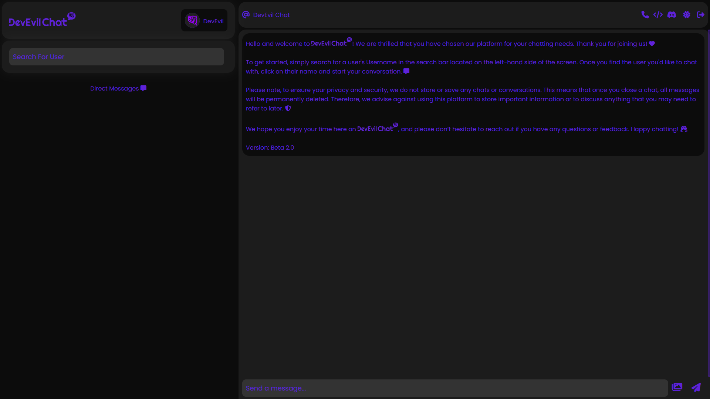Open the DevEvil profile button

click(204, 20)
